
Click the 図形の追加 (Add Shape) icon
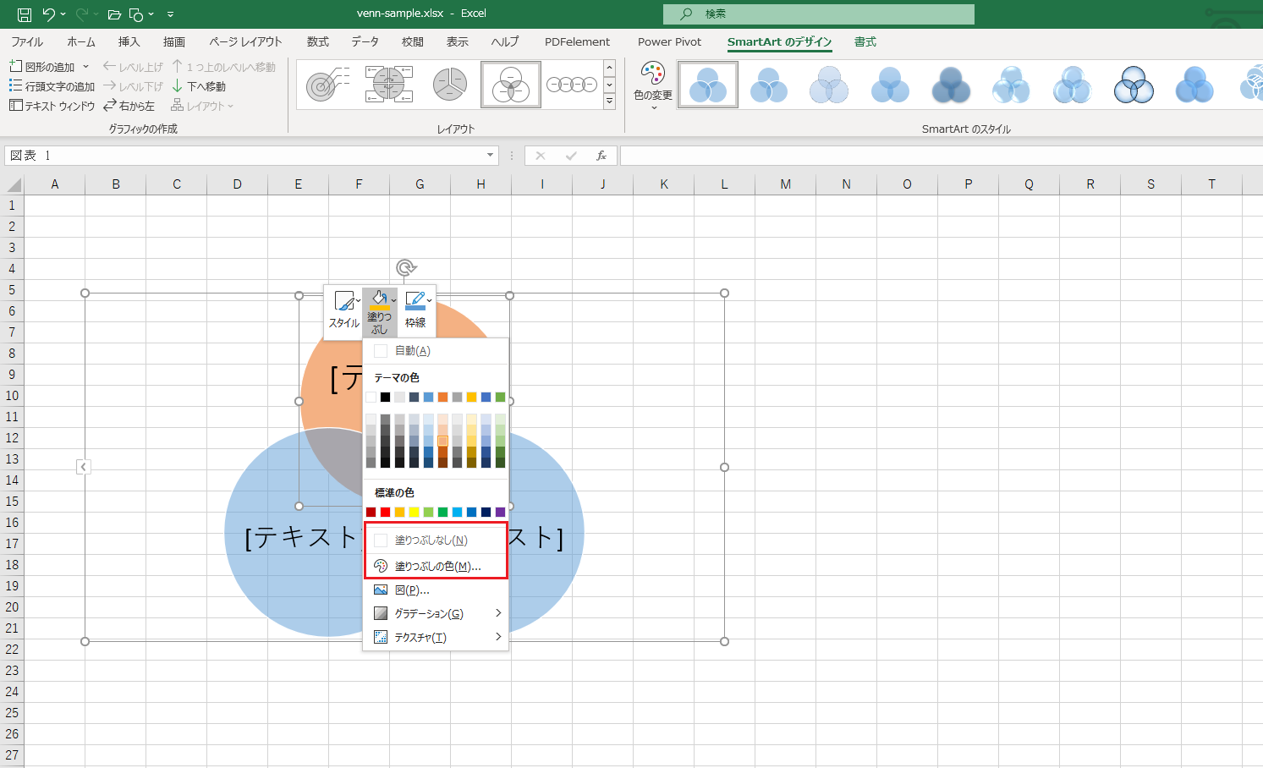tap(15, 66)
